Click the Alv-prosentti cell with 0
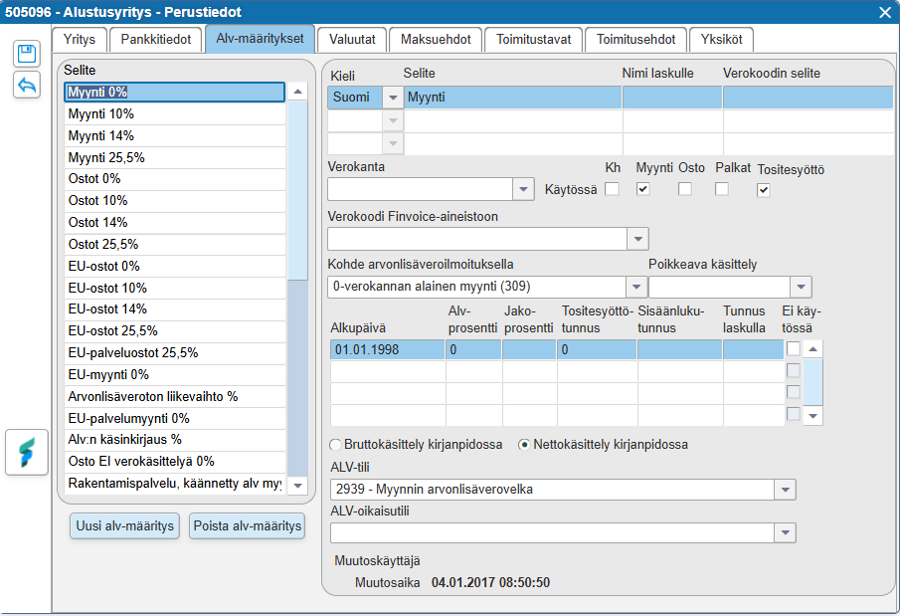The image size is (900, 616). click(x=473, y=349)
